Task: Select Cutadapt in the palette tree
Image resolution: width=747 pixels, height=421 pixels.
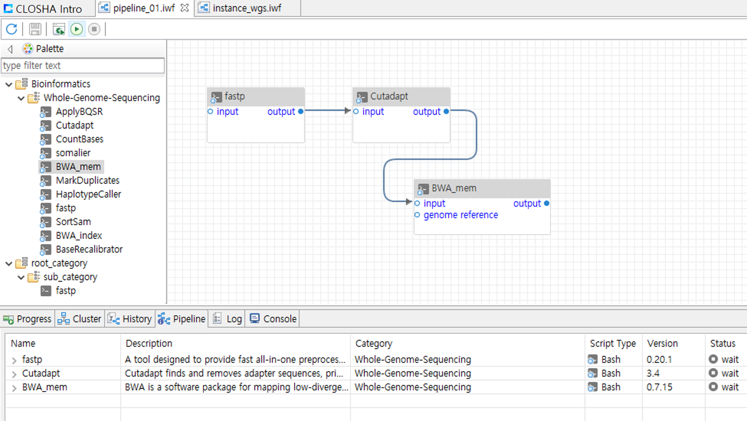Action: 75,125
